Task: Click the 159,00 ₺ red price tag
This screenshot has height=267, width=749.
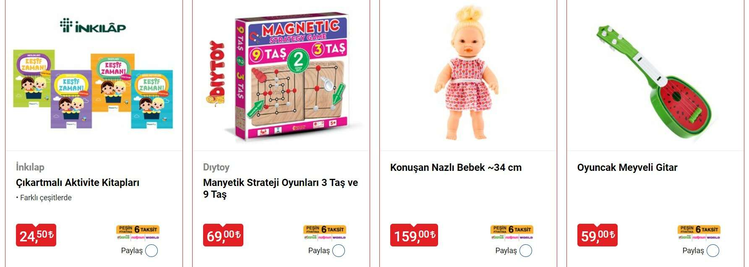Action: pyautogui.click(x=414, y=235)
